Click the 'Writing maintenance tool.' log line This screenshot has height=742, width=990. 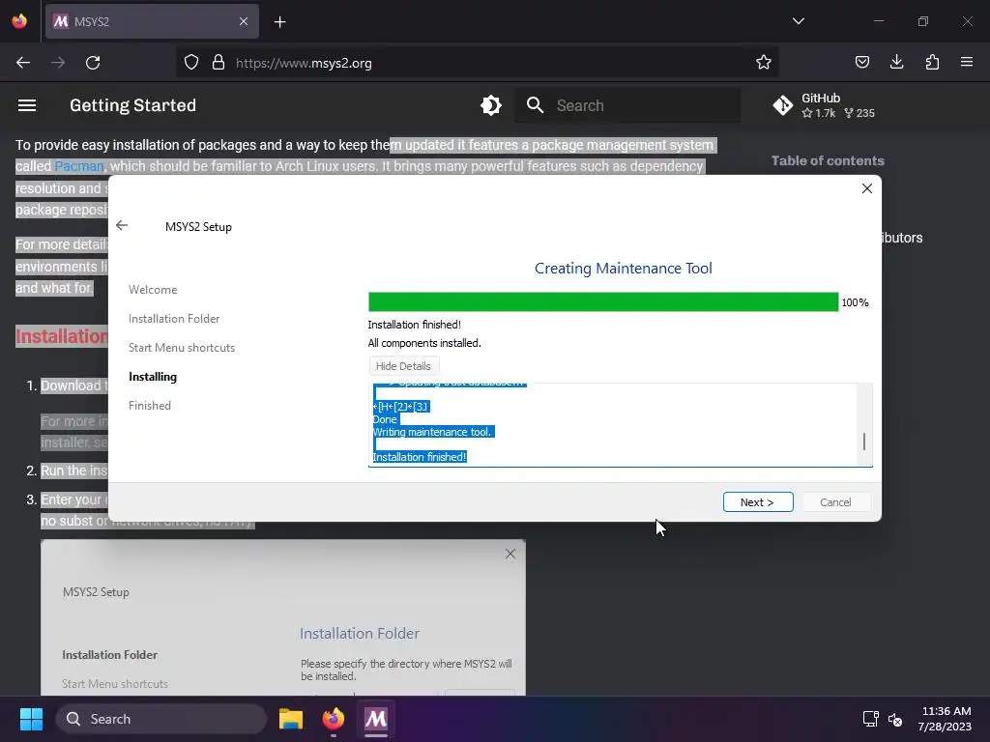pyautogui.click(x=432, y=432)
